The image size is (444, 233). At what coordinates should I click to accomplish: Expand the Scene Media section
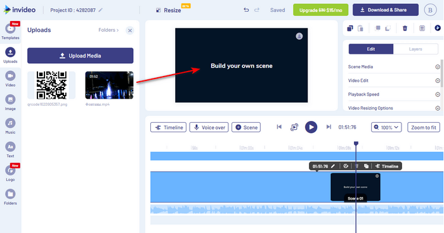pyautogui.click(x=394, y=66)
